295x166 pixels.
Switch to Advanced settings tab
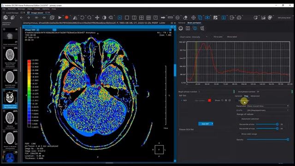[x=255, y=96]
